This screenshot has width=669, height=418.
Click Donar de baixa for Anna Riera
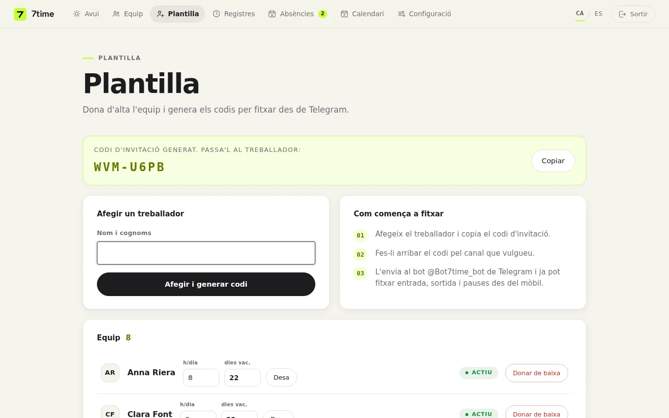tap(537, 373)
